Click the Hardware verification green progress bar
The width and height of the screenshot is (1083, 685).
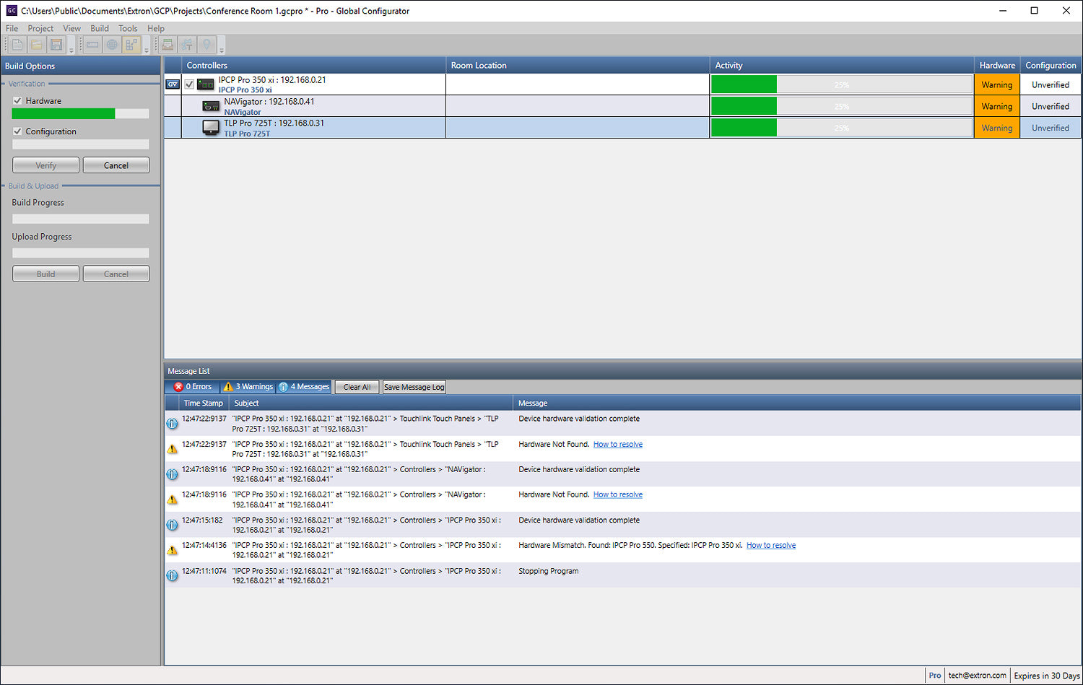[80, 113]
